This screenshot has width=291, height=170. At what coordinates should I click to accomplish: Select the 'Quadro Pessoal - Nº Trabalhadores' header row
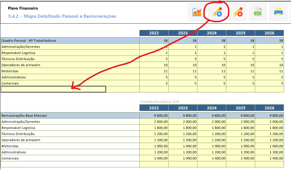70,40
